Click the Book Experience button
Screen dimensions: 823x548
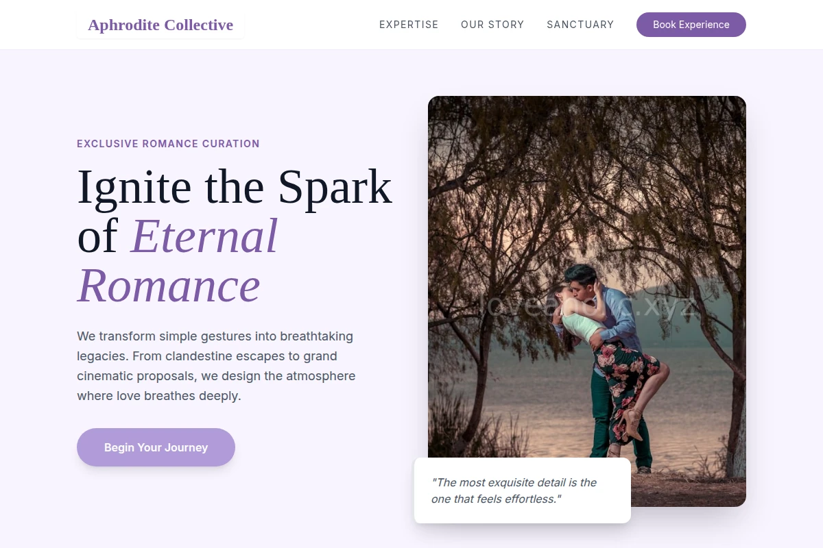pyautogui.click(x=691, y=25)
